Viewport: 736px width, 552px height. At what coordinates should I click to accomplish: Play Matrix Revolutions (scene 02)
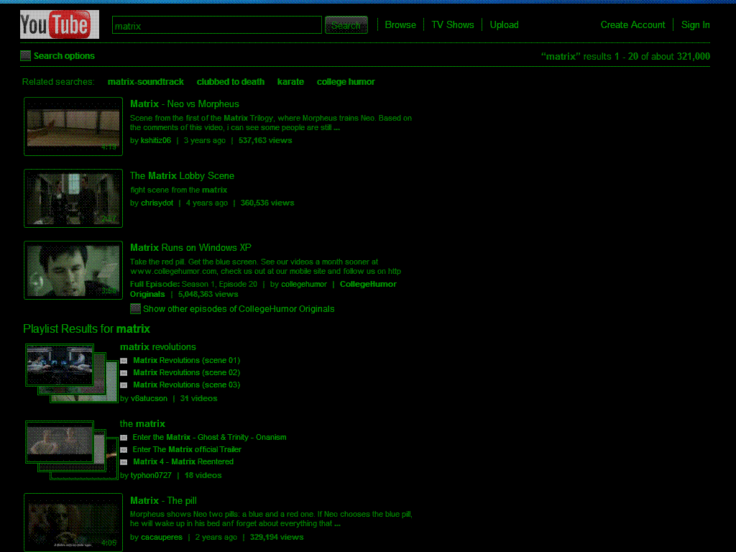[186, 373]
